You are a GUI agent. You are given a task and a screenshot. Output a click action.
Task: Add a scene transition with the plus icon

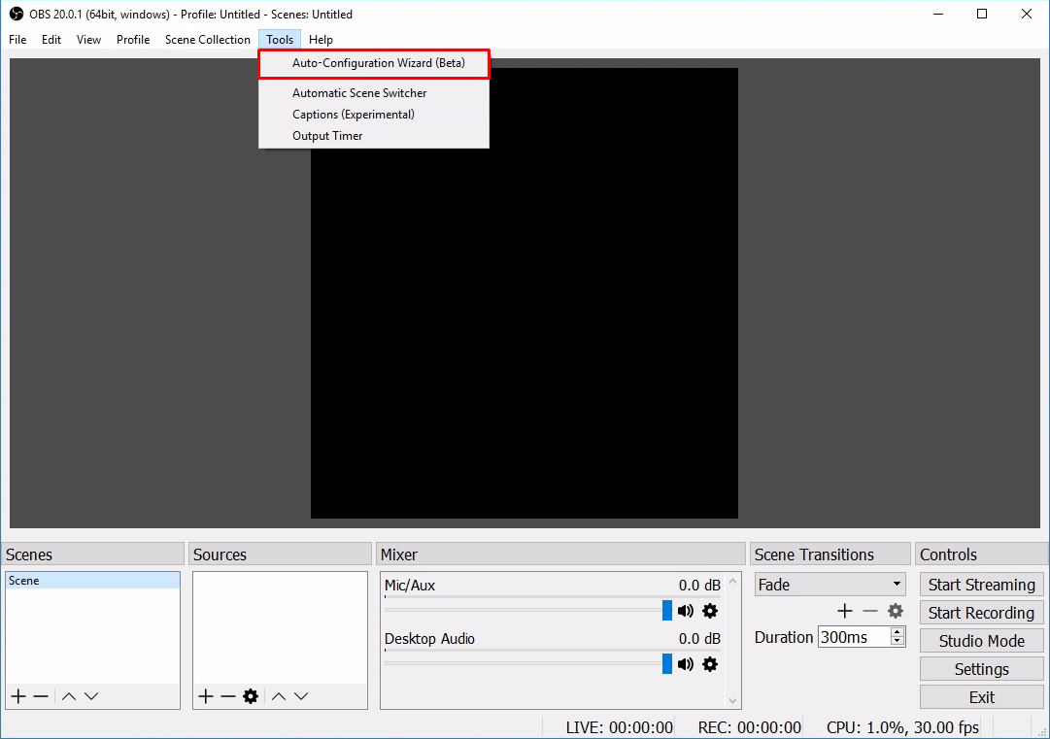click(x=845, y=611)
